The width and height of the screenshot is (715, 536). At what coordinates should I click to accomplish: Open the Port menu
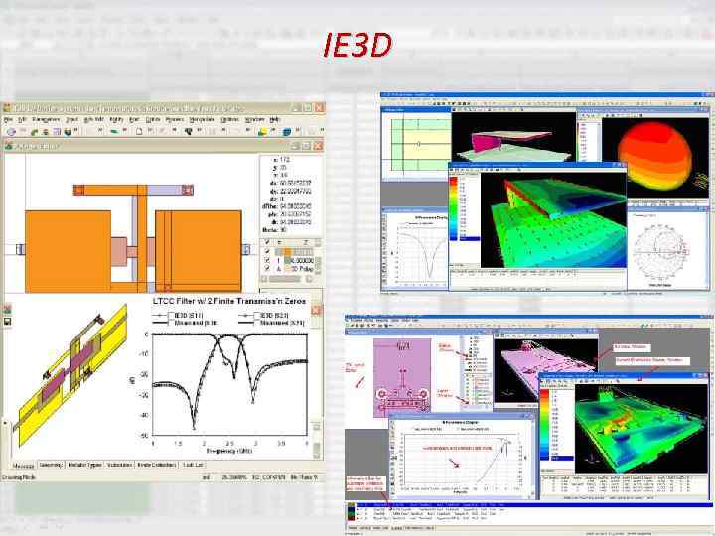134,119
